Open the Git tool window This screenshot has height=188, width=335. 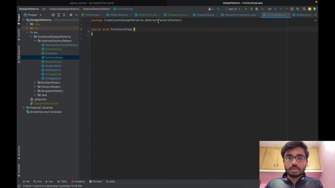(26, 182)
